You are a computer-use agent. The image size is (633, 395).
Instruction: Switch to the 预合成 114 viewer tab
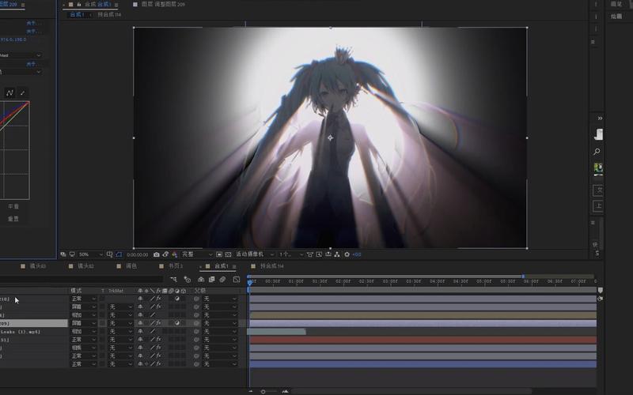click(x=110, y=14)
